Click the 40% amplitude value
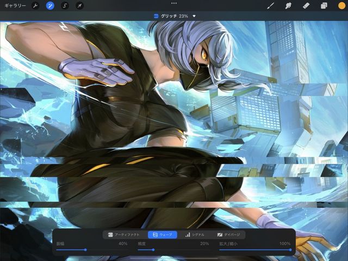 point(123,244)
